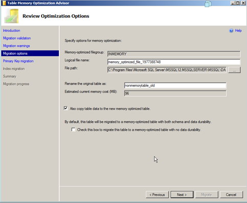
Task: Select the Index migration step
Action: (x=14, y=69)
